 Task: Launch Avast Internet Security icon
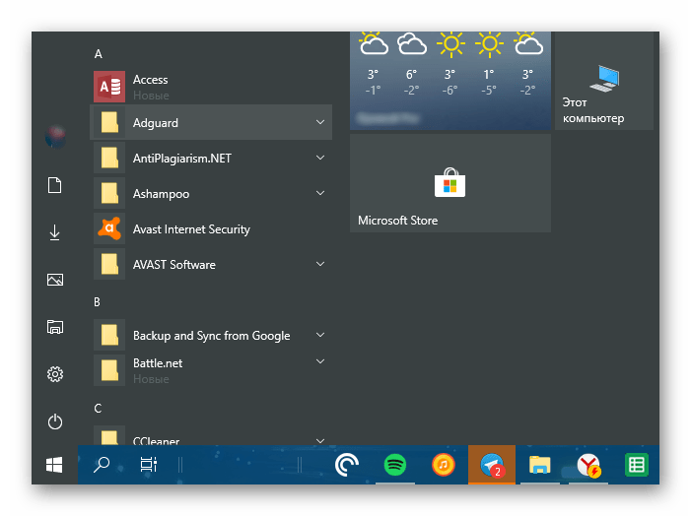tap(109, 228)
